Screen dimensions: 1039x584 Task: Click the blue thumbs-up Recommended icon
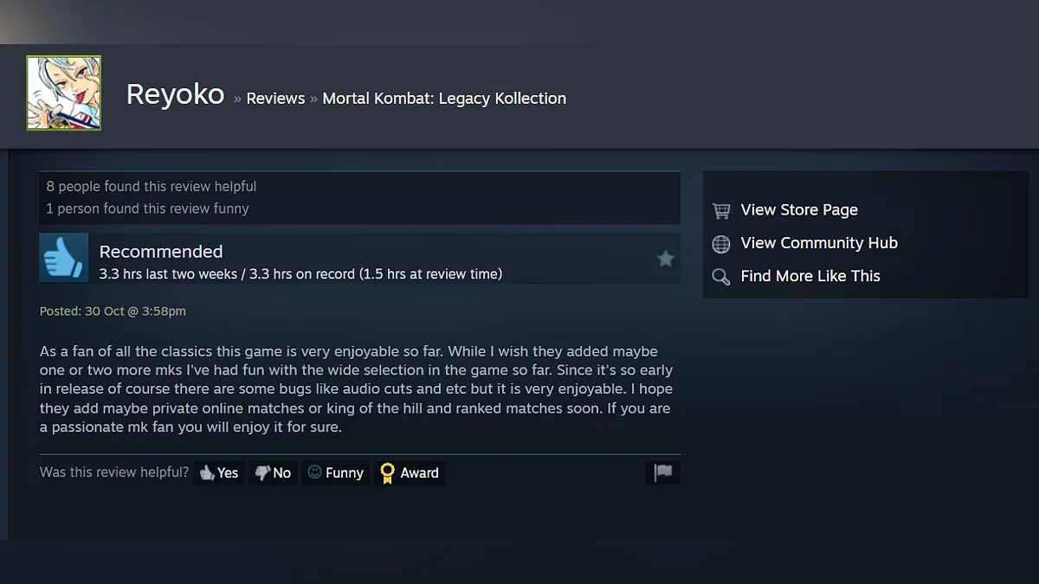pos(64,257)
